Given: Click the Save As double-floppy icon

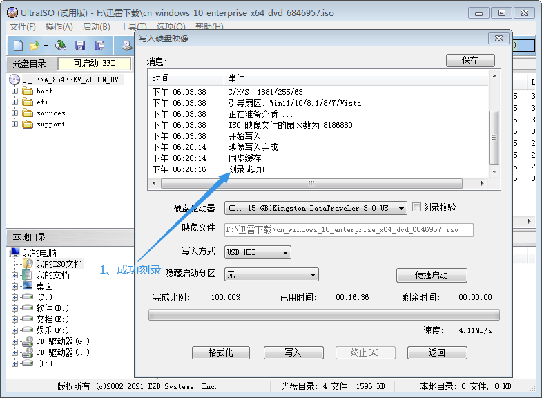Looking at the screenshot, I should pos(99,46).
